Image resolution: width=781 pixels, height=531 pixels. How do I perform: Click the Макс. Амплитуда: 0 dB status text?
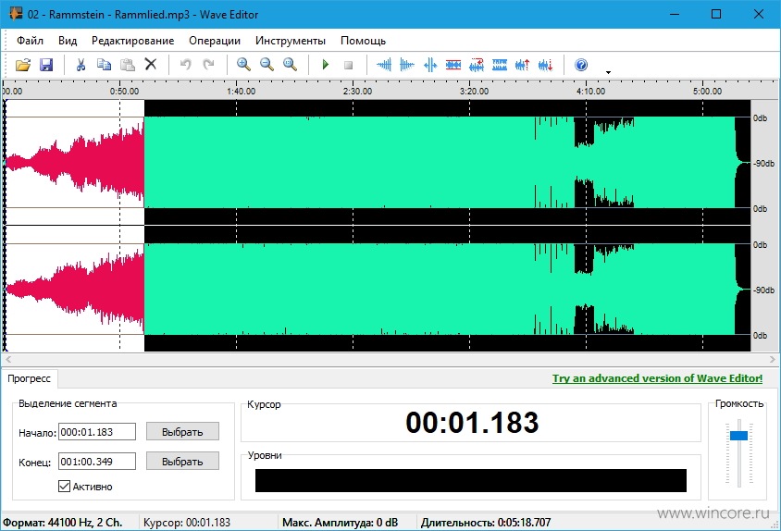[x=341, y=523]
